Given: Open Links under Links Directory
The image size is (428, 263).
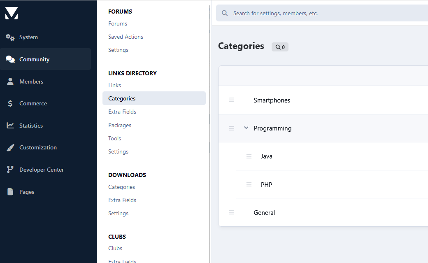Looking at the screenshot, I should (115, 85).
